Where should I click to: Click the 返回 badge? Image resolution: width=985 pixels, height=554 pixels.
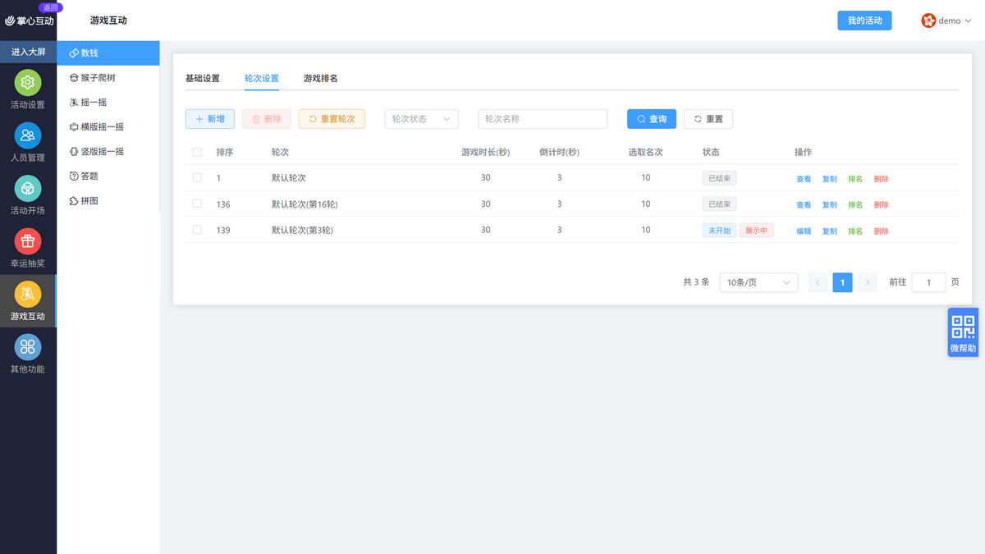coord(50,7)
